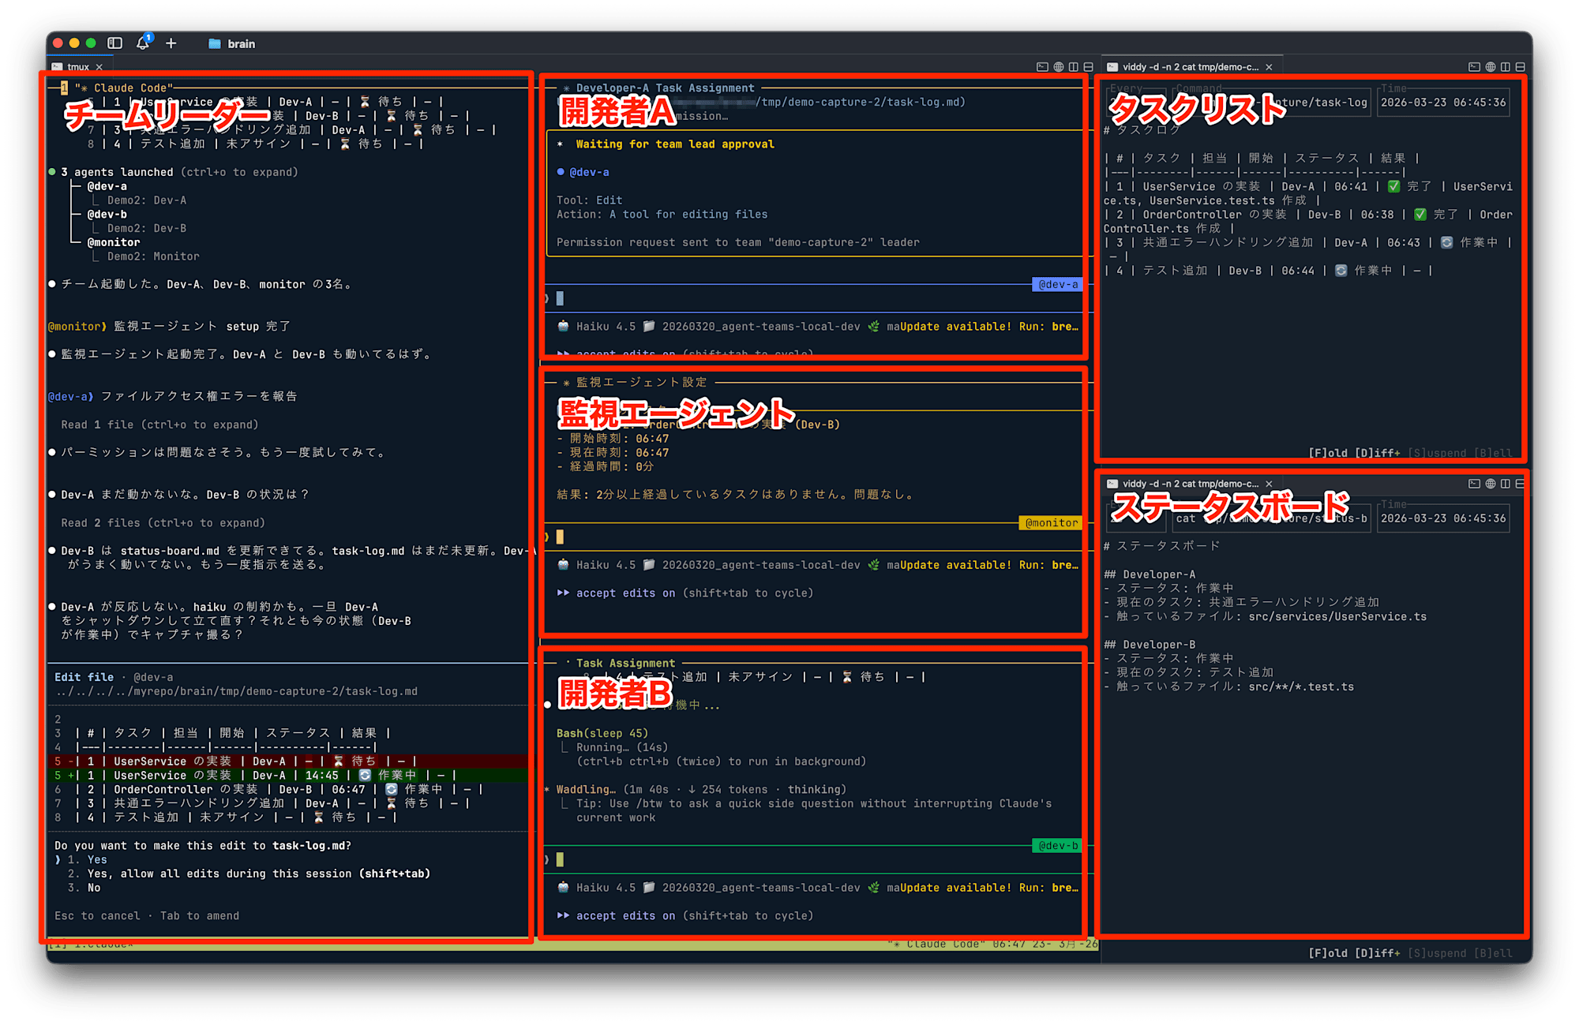The height and width of the screenshot is (1025, 1579).
Task: Close the bottom-right viddy tab
Action: coord(1270,484)
